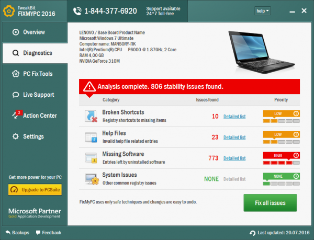The width and height of the screenshot is (314, 240).
Task: Click Last updated: 20.07.2016 text
Action: 284,233
